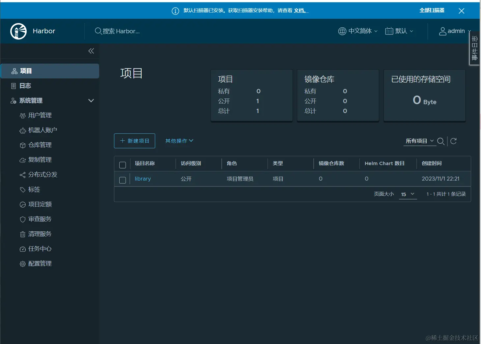Open the 默认 theme dropdown
This screenshot has width=481, height=344.
coord(399,31)
